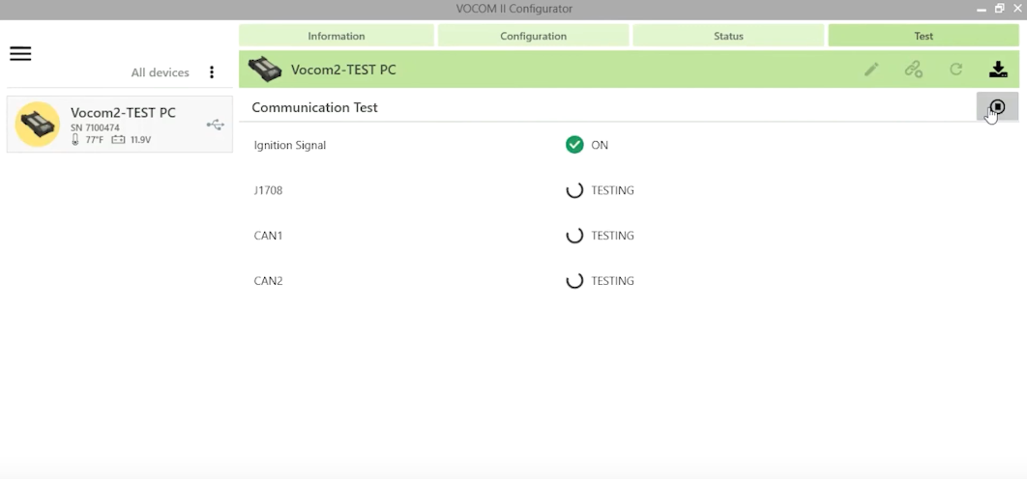This screenshot has height=479, width=1027.
Task: Select the Test tab
Action: pos(924,36)
